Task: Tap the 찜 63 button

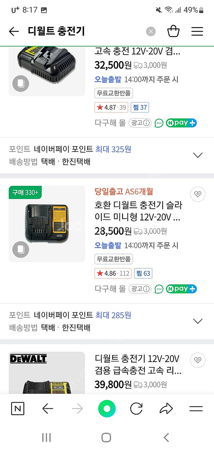Action: click(x=143, y=273)
